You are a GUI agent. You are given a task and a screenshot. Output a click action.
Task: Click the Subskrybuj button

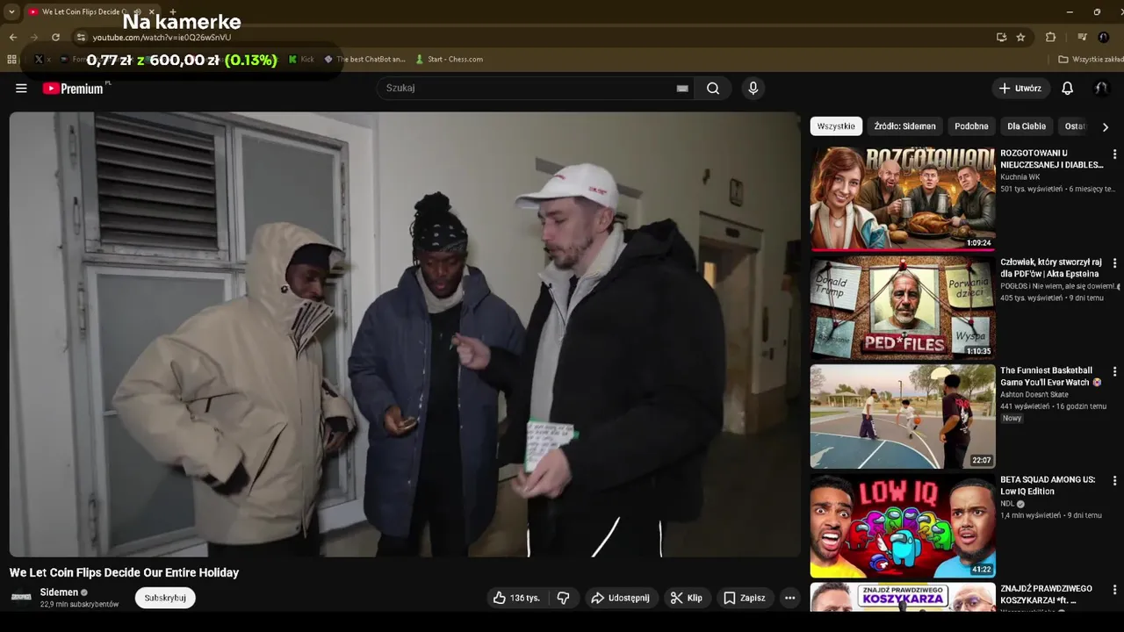tap(165, 598)
